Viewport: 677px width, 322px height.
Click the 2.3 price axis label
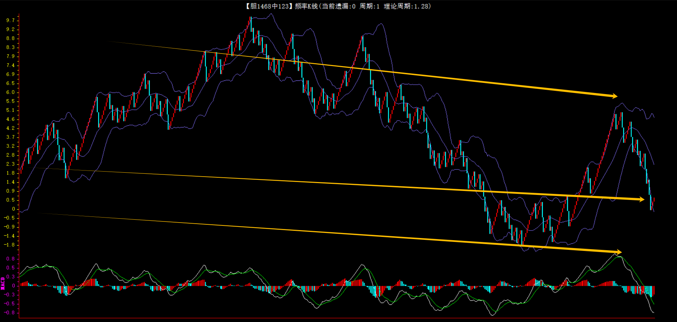10,164
